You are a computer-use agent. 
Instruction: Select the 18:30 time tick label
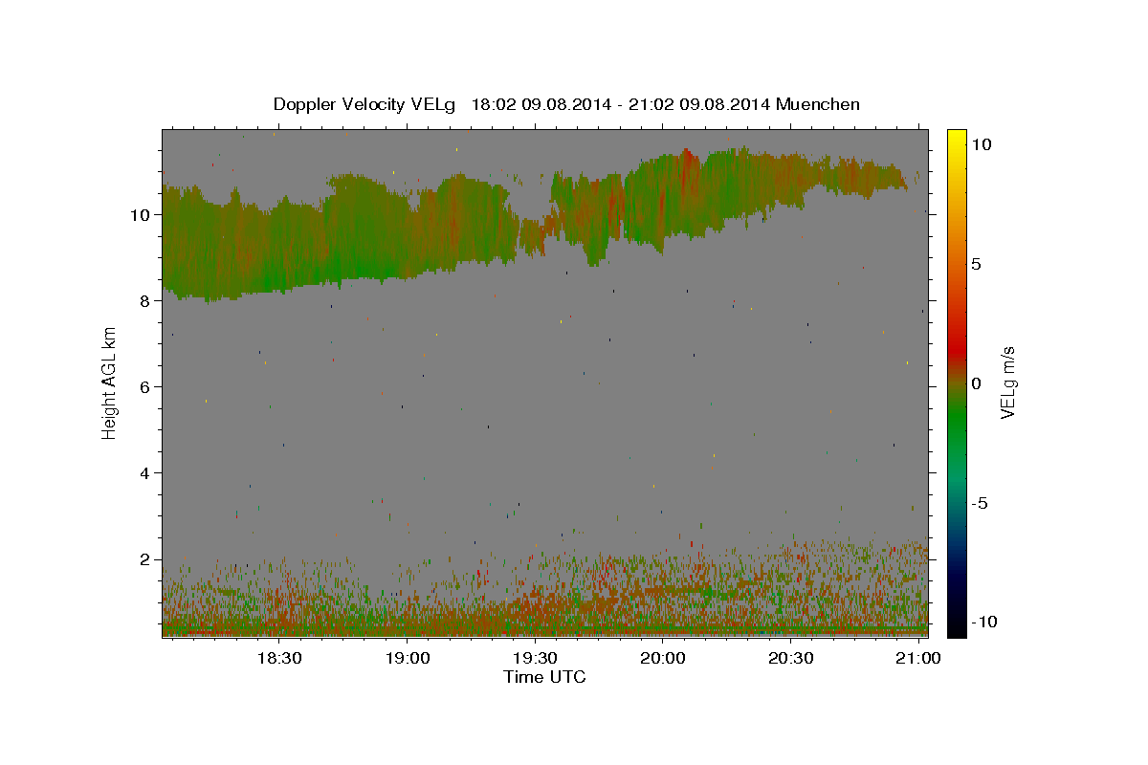tap(281, 658)
